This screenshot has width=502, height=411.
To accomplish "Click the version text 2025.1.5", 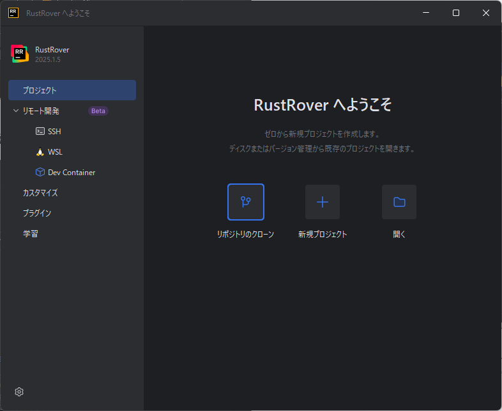I will click(48, 59).
